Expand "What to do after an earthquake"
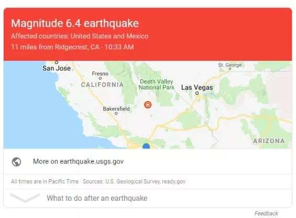296x218 pixels. [x=97, y=198]
